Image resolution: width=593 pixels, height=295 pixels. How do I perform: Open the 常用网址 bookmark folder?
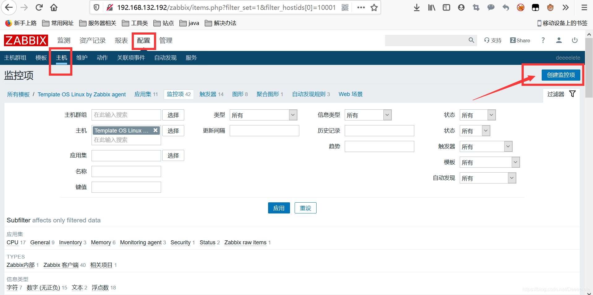pos(58,23)
